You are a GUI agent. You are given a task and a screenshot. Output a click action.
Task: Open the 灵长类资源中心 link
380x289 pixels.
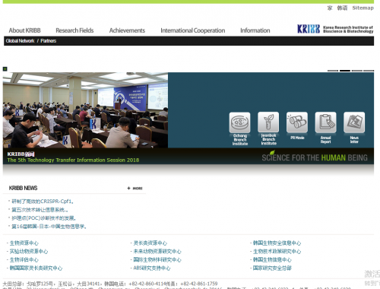[x=150, y=243]
